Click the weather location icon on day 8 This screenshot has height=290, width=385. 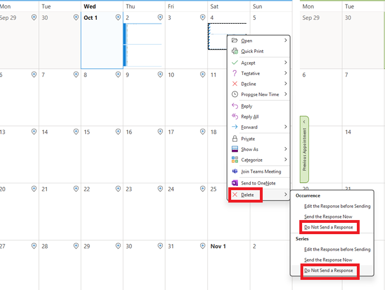(x=118, y=74)
